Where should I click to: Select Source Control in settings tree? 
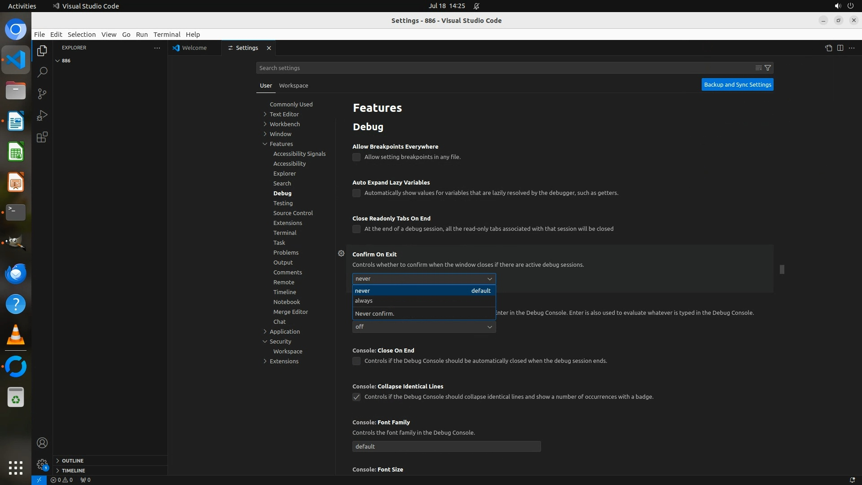(293, 213)
